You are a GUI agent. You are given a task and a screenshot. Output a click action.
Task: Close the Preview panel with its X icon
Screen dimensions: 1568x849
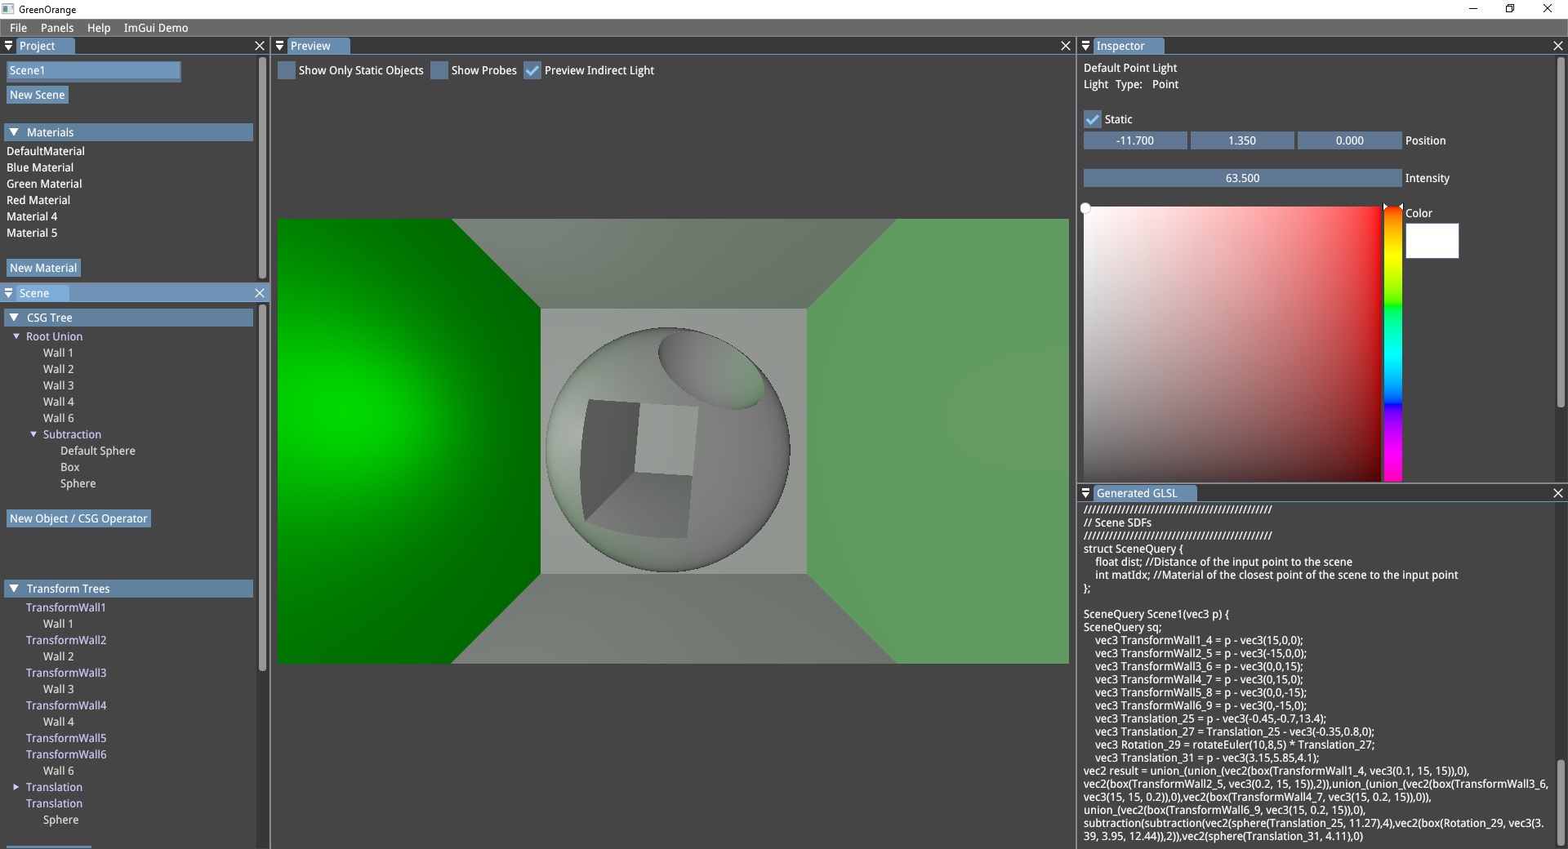1065,46
